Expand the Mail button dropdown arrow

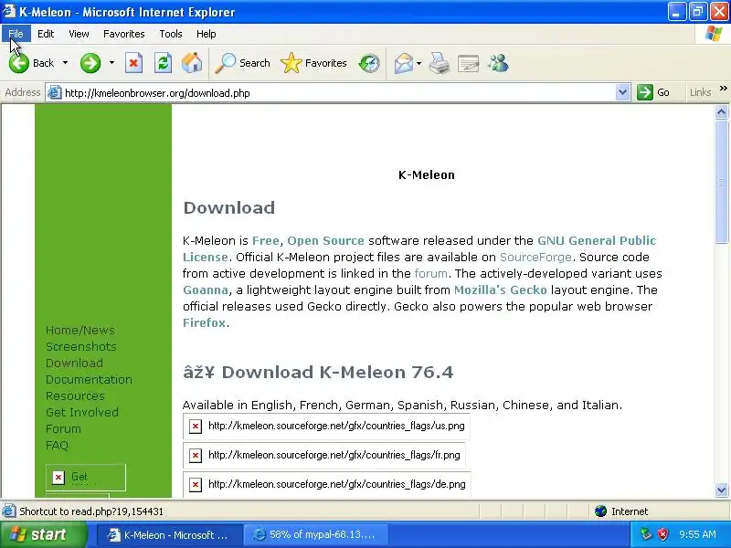(418, 63)
